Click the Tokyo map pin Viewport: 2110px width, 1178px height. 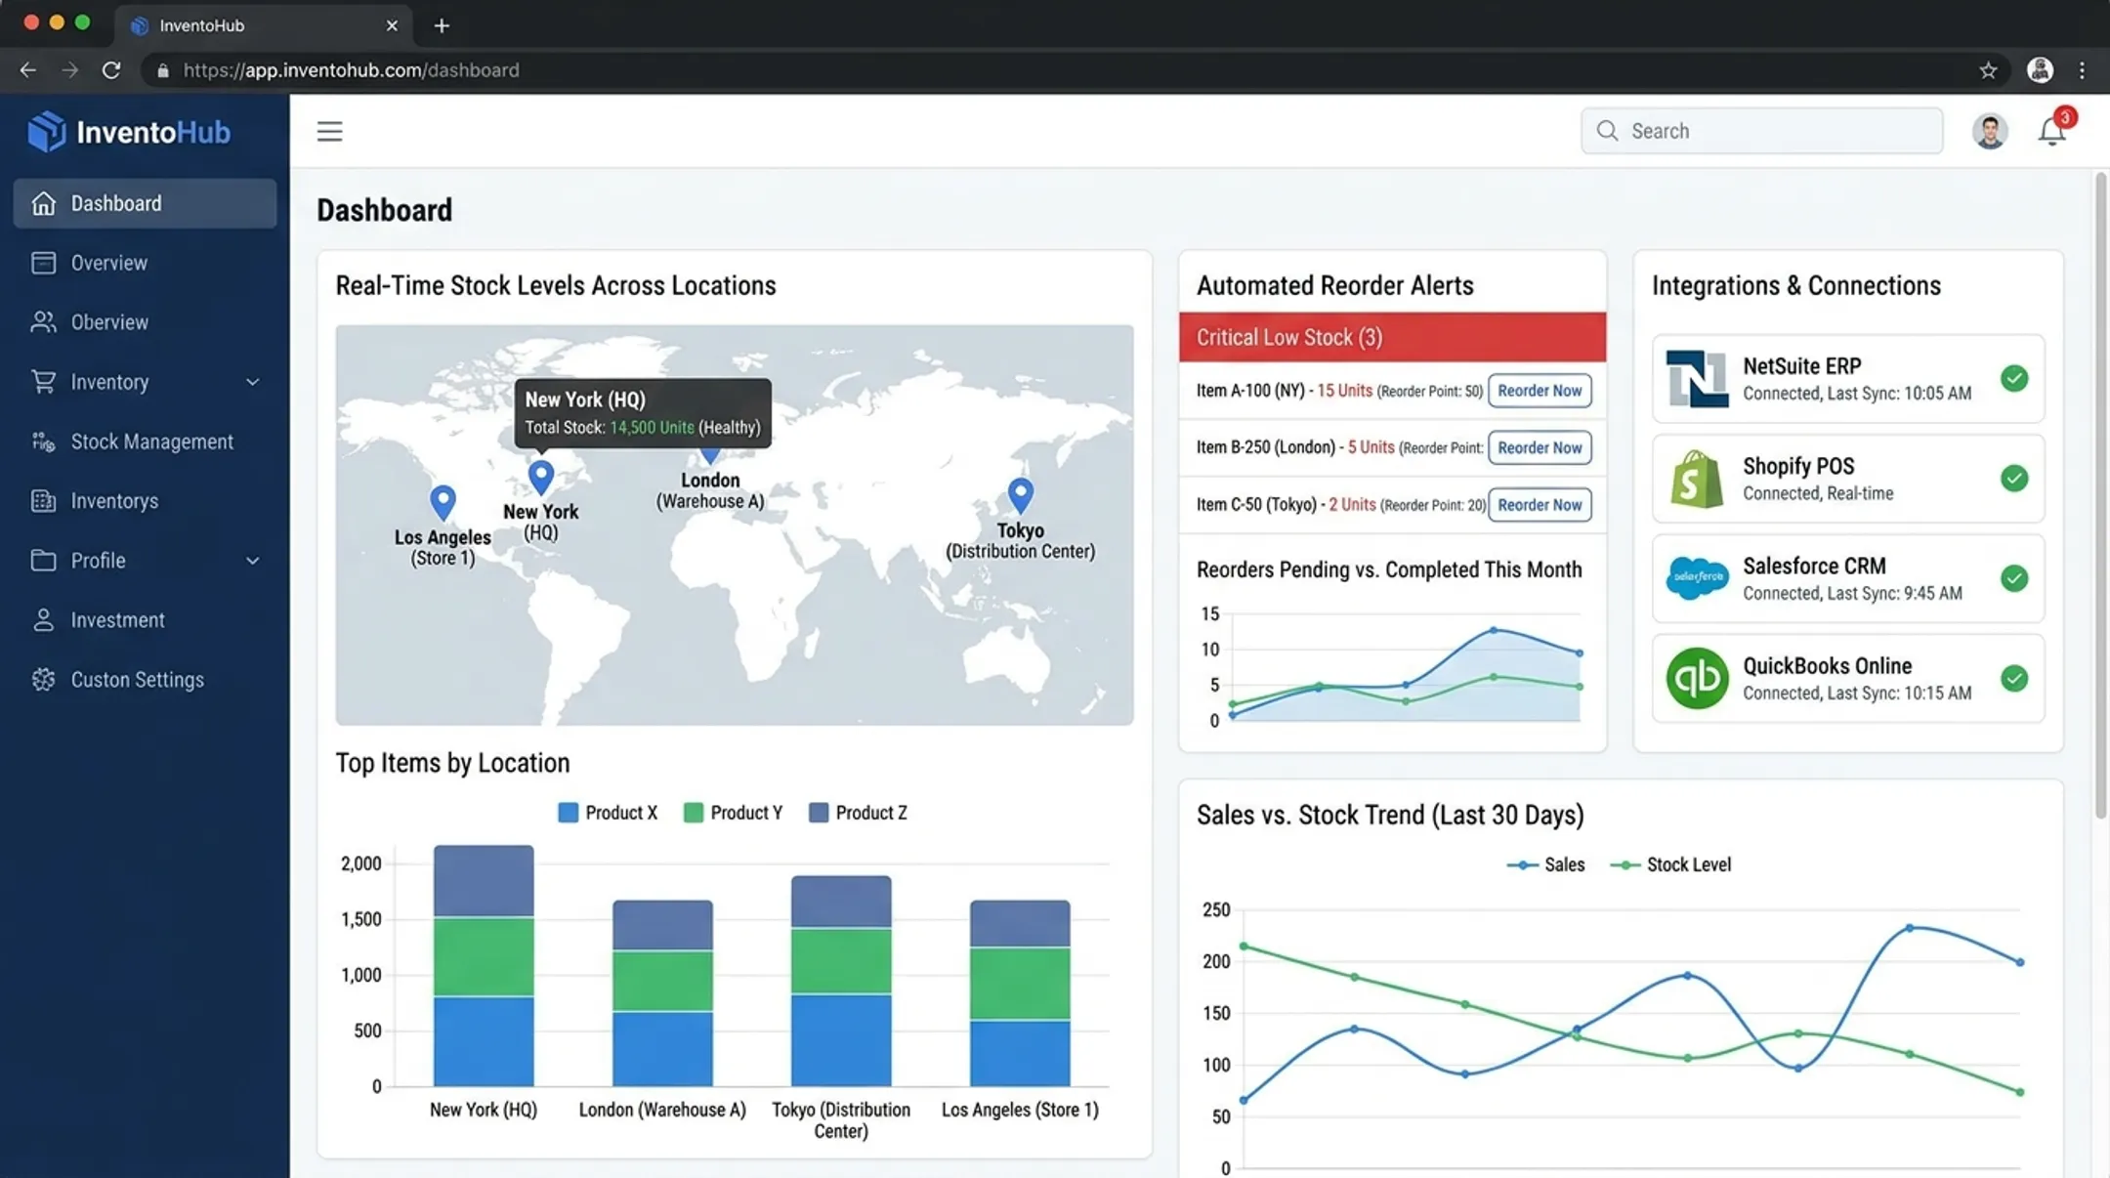pos(1020,495)
